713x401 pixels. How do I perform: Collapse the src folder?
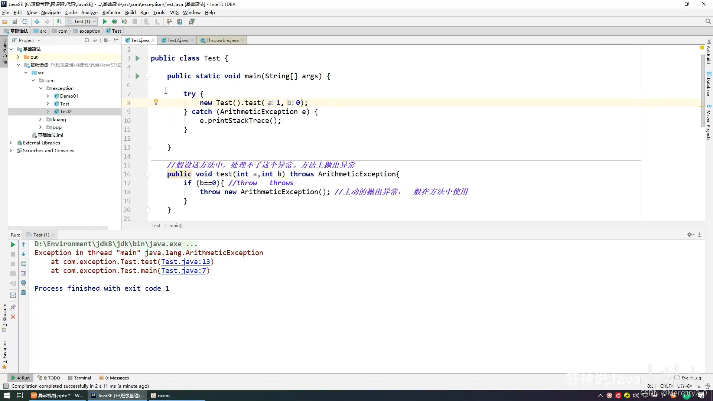pyautogui.click(x=26, y=73)
